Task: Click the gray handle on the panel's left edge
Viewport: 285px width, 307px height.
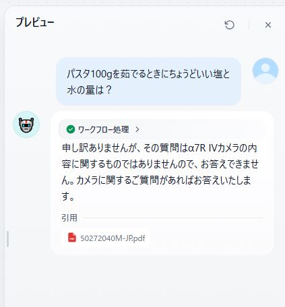Action: point(8,239)
